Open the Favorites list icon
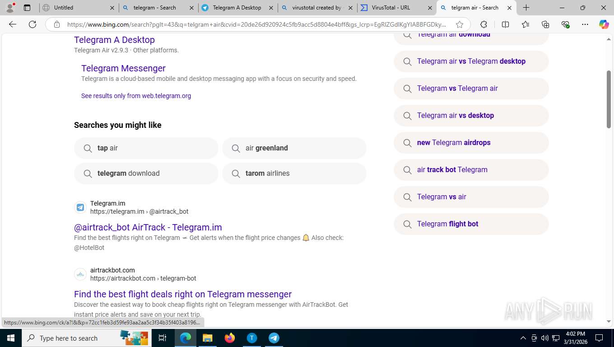614x347 pixels. (526, 24)
